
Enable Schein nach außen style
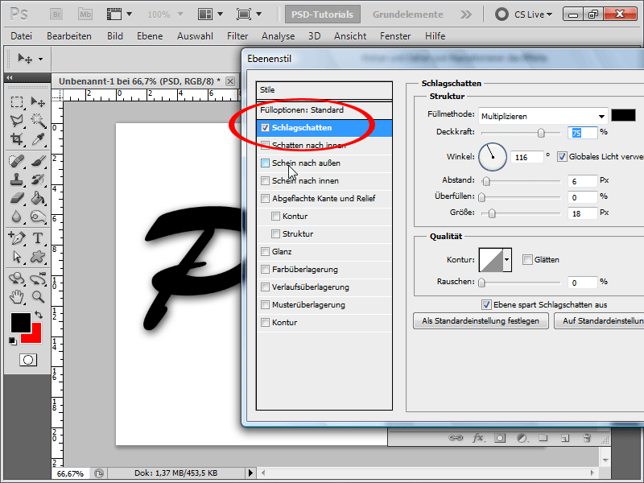tap(266, 163)
